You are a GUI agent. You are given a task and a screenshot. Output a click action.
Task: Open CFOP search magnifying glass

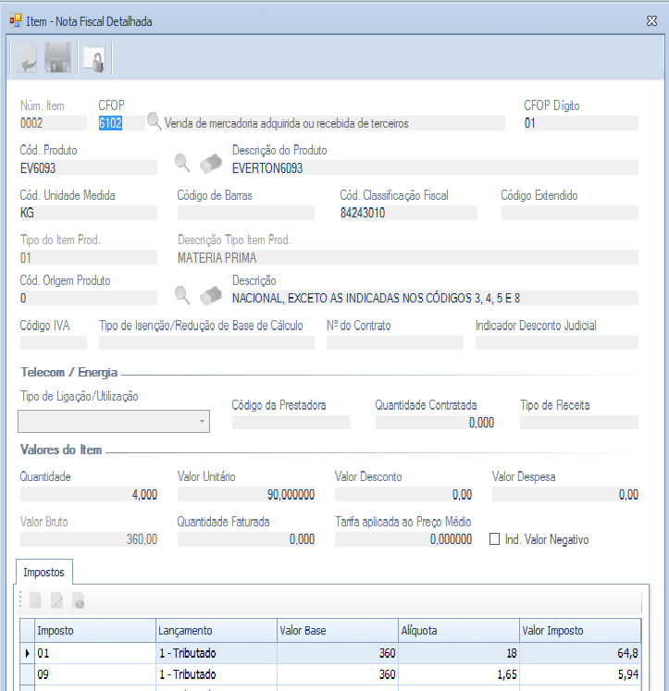click(x=154, y=122)
